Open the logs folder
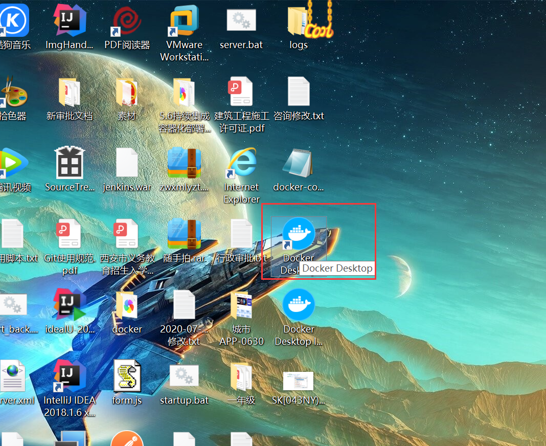This screenshot has width=546, height=446. pos(299,21)
